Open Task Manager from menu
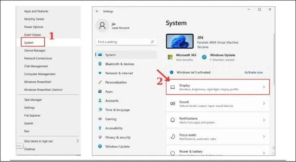 point(33,100)
